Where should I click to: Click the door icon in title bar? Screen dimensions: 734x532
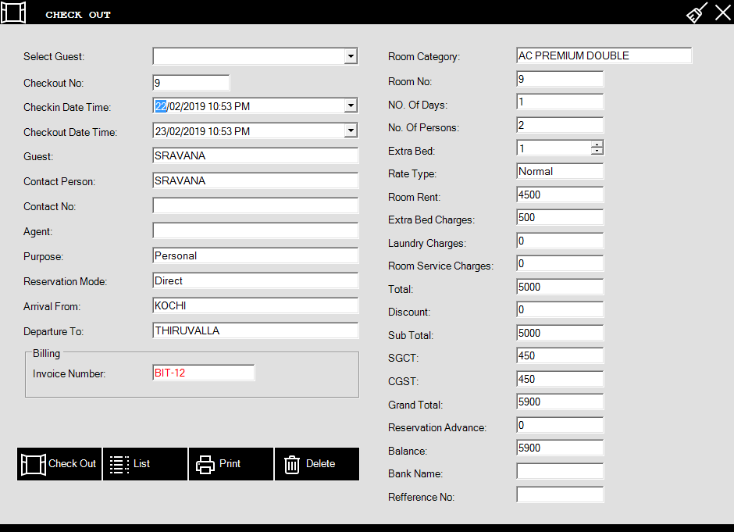click(13, 12)
